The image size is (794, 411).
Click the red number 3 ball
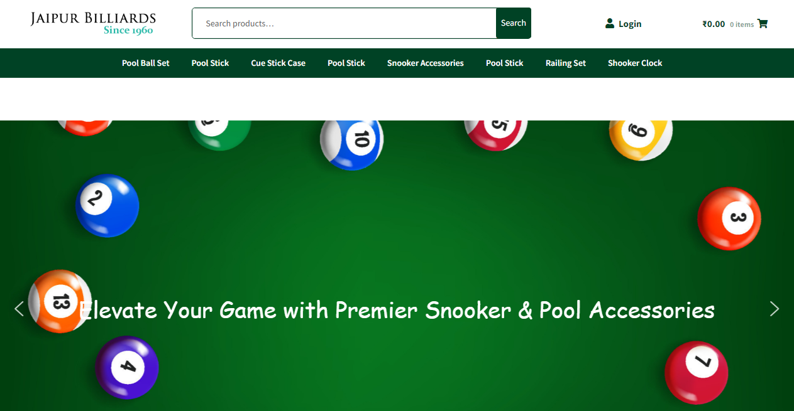pos(729,218)
